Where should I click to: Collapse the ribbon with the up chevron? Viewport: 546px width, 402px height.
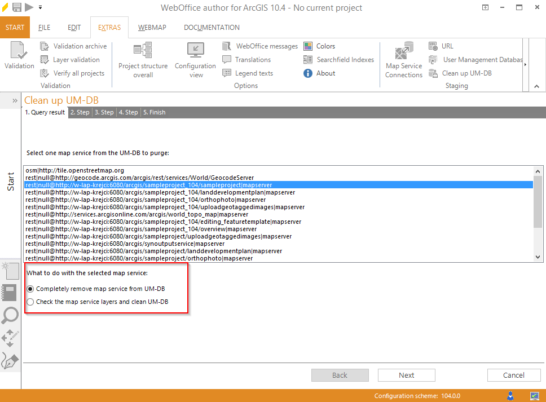click(x=536, y=86)
